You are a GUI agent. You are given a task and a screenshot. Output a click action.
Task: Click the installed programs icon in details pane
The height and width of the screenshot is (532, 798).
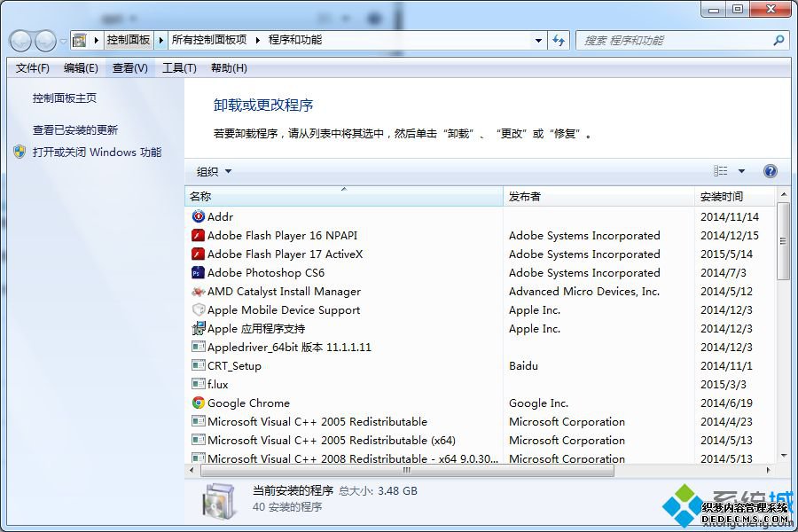click(x=219, y=500)
